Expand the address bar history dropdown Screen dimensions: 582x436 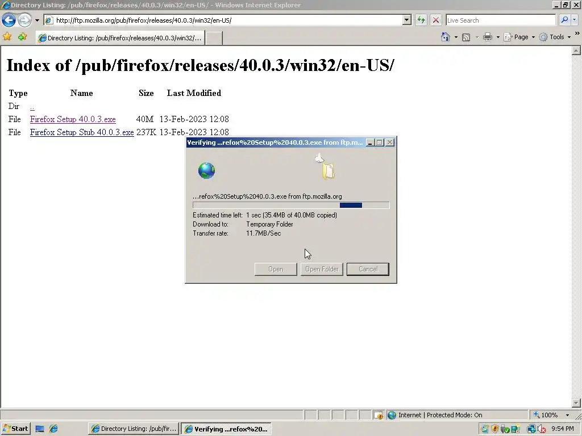point(407,20)
